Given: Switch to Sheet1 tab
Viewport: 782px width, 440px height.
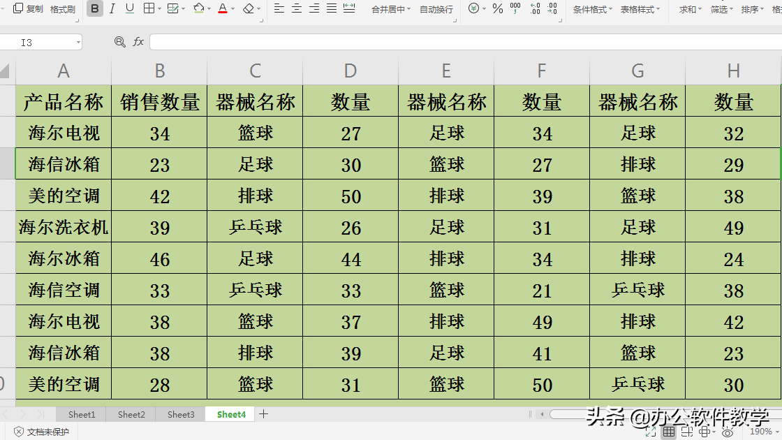Looking at the screenshot, I should point(81,414).
